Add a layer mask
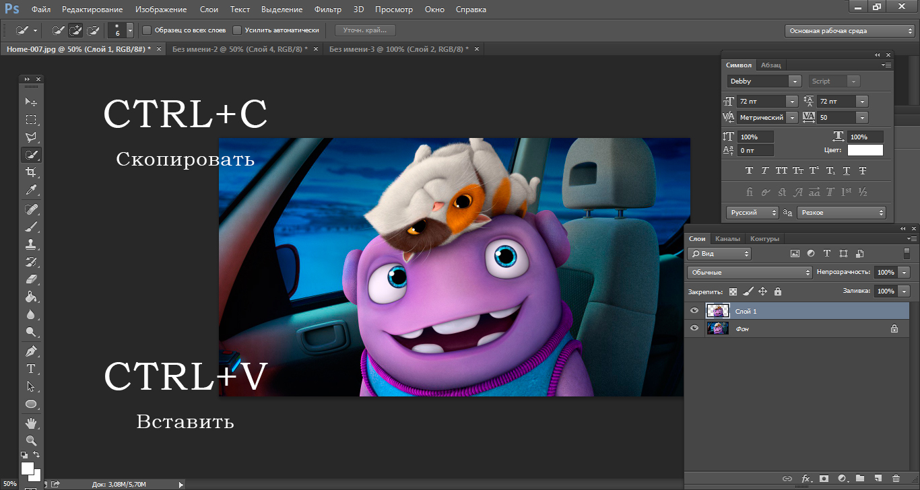Image resolution: width=920 pixels, height=490 pixels. tap(824, 479)
